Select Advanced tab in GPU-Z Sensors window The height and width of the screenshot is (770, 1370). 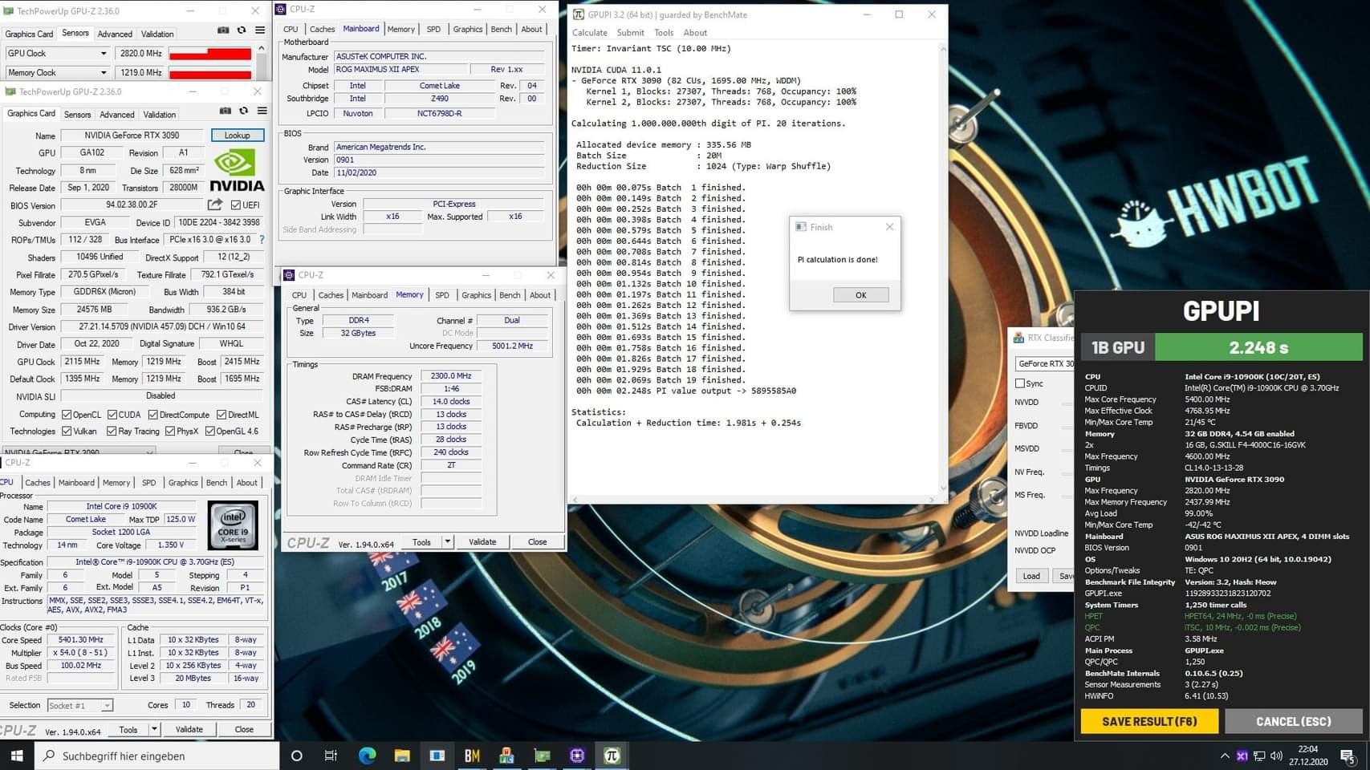pyautogui.click(x=115, y=34)
